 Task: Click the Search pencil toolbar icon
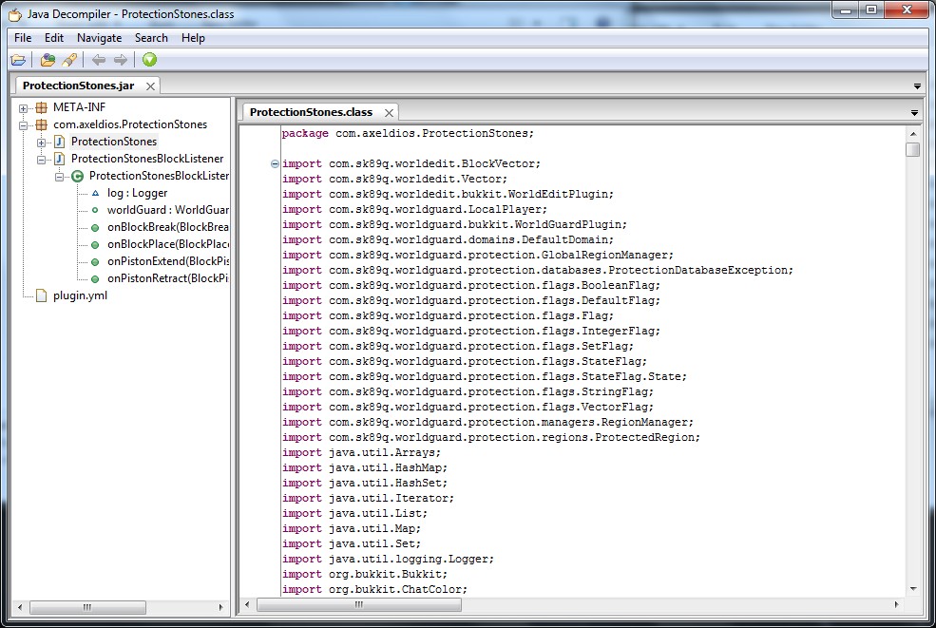69,60
